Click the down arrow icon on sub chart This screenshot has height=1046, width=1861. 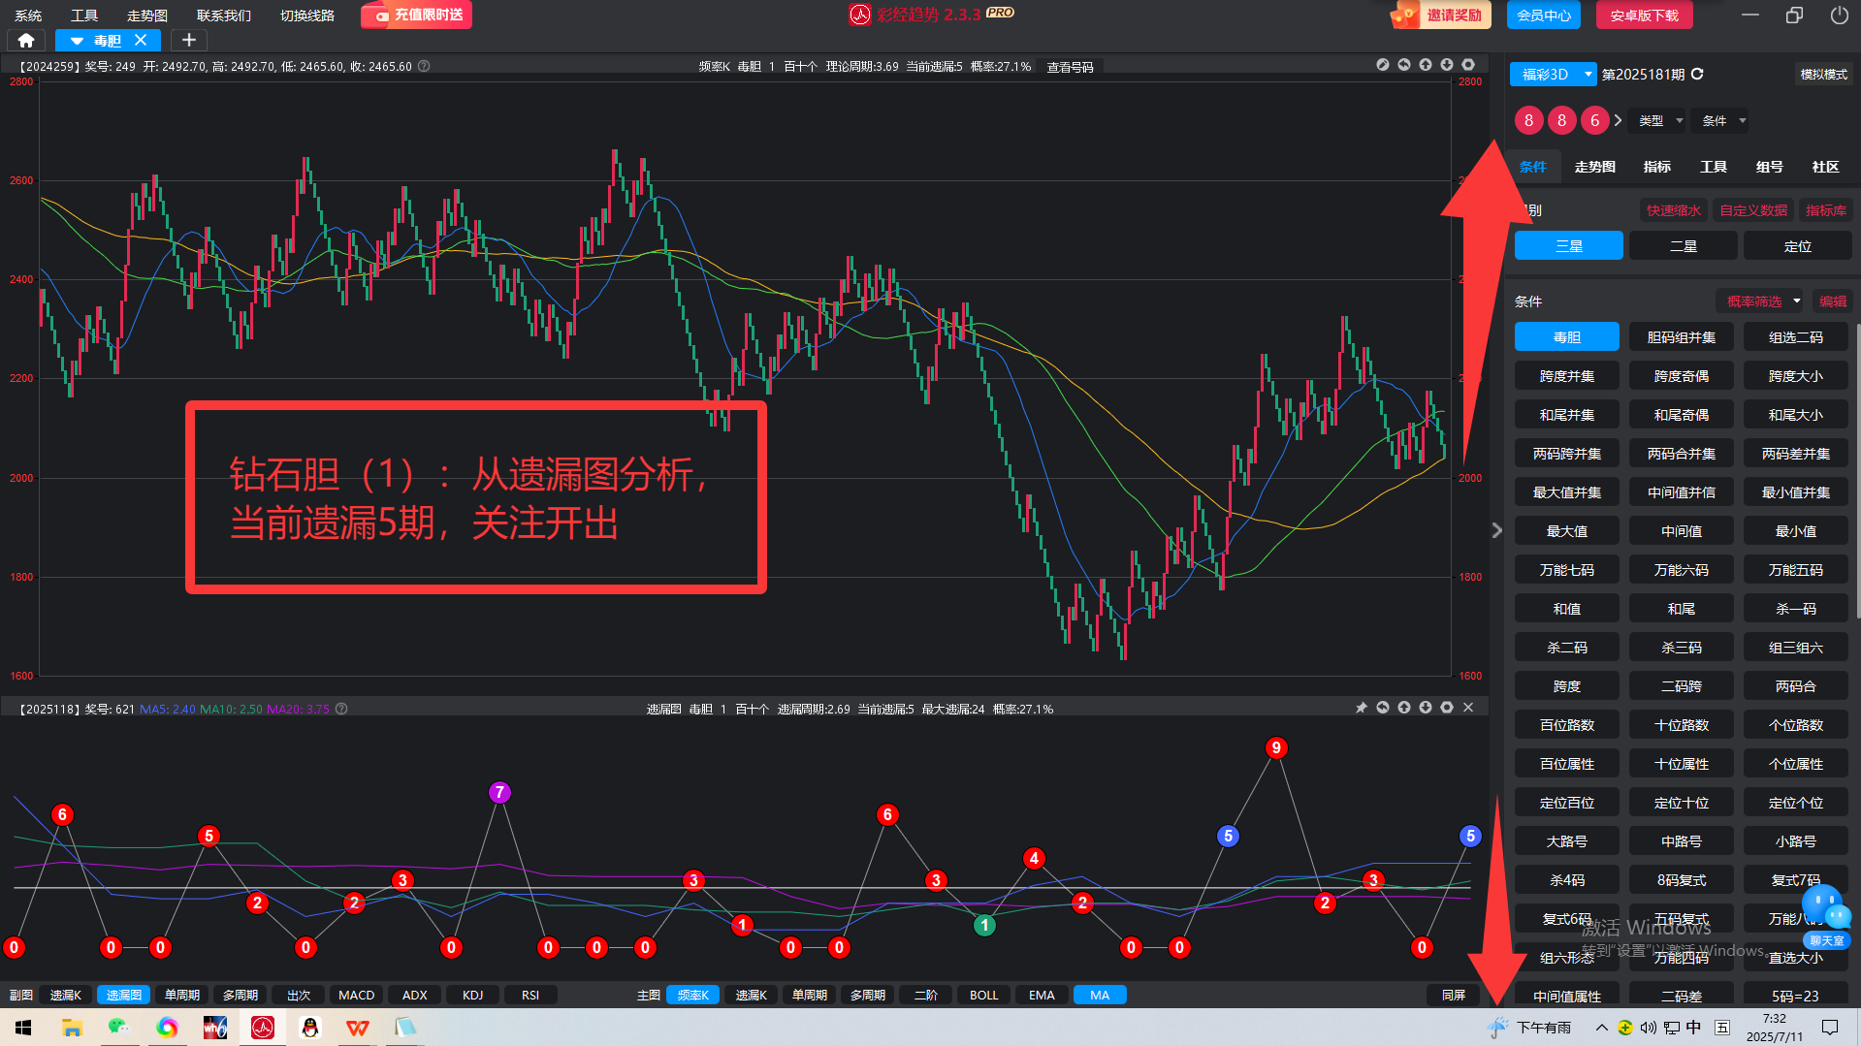click(1426, 708)
